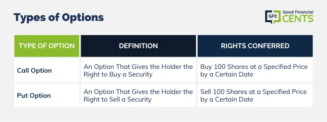Image resolution: width=327 pixels, height=122 pixels.
Task: Select the RIGHTS CONFERRED column header
Action: [255, 46]
